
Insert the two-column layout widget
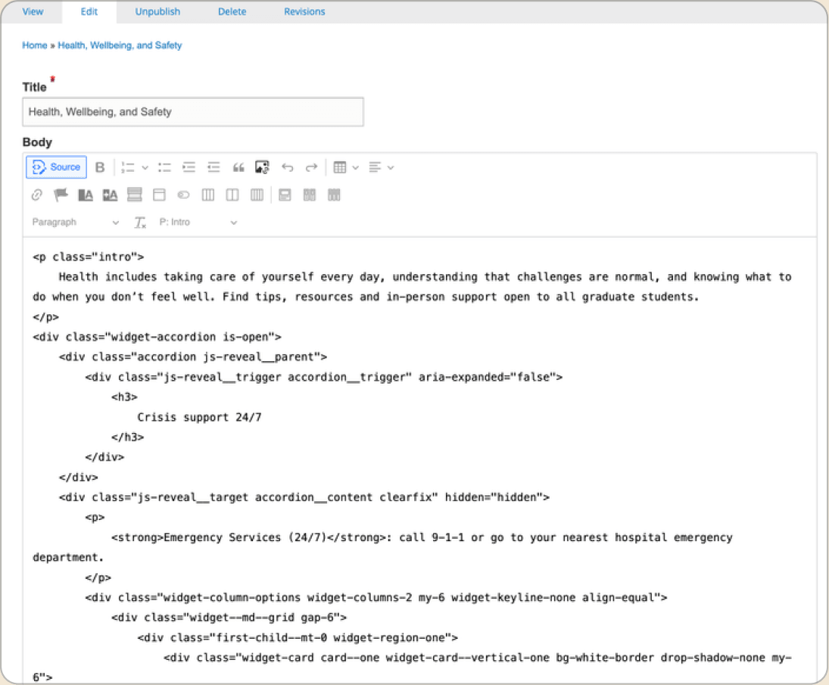click(232, 195)
